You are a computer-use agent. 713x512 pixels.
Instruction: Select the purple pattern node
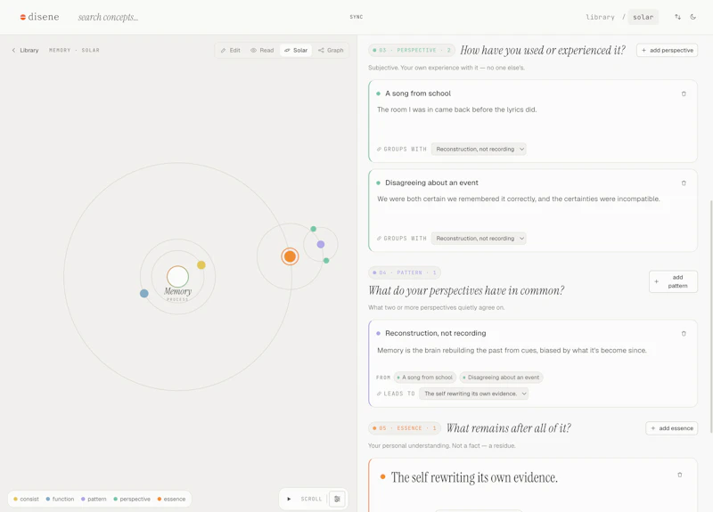coord(321,244)
